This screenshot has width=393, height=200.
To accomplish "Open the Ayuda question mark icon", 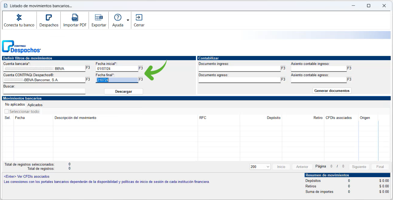I will point(118,17).
